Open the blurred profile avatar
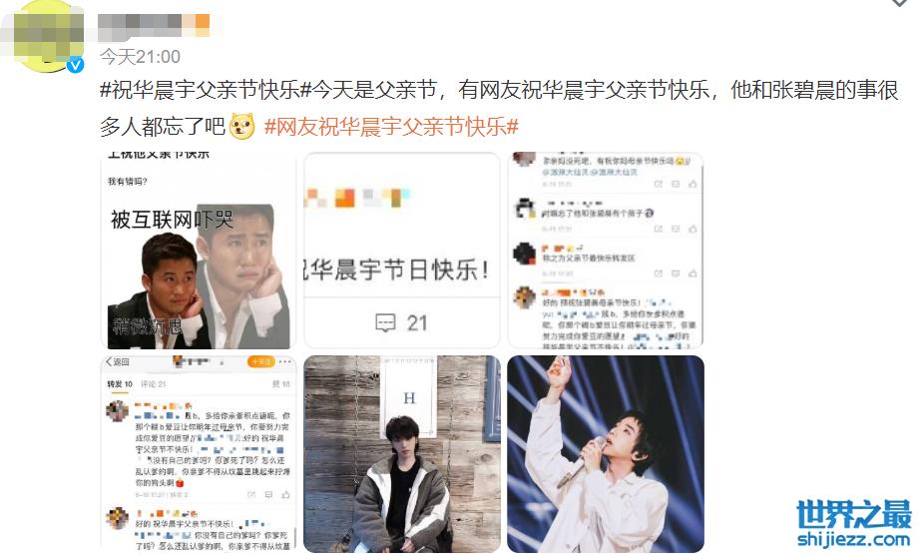 tap(44, 35)
